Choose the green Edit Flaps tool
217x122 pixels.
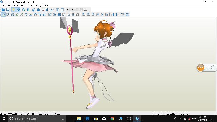17,14
